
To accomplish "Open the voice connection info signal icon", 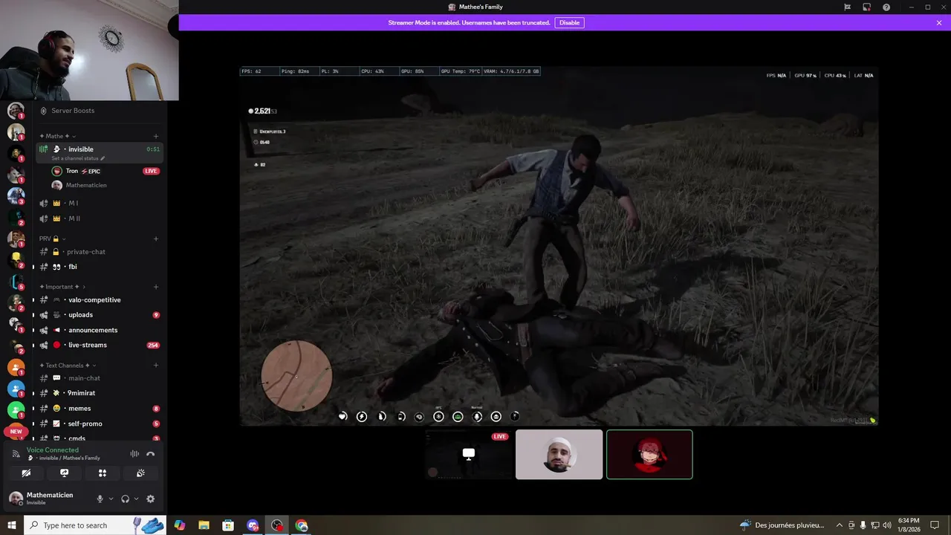I will coord(16,454).
